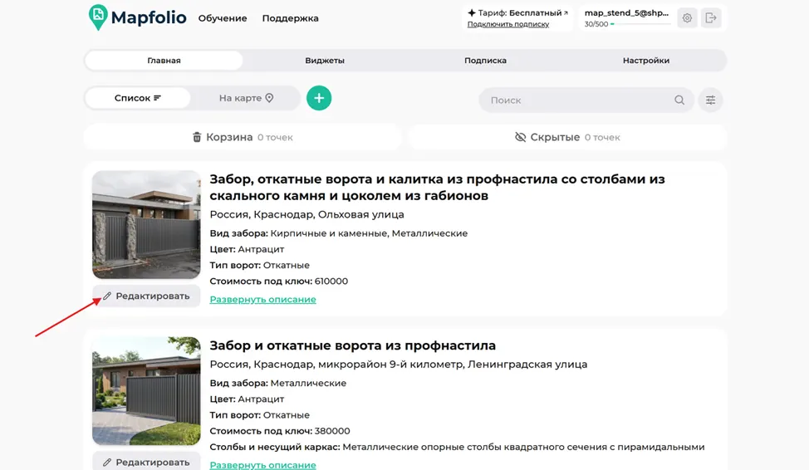Click the search magnifier icon

(679, 100)
